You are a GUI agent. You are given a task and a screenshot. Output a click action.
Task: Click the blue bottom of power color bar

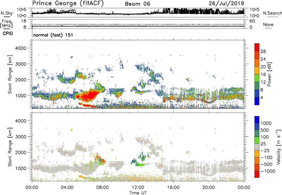pyautogui.click(x=257, y=101)
